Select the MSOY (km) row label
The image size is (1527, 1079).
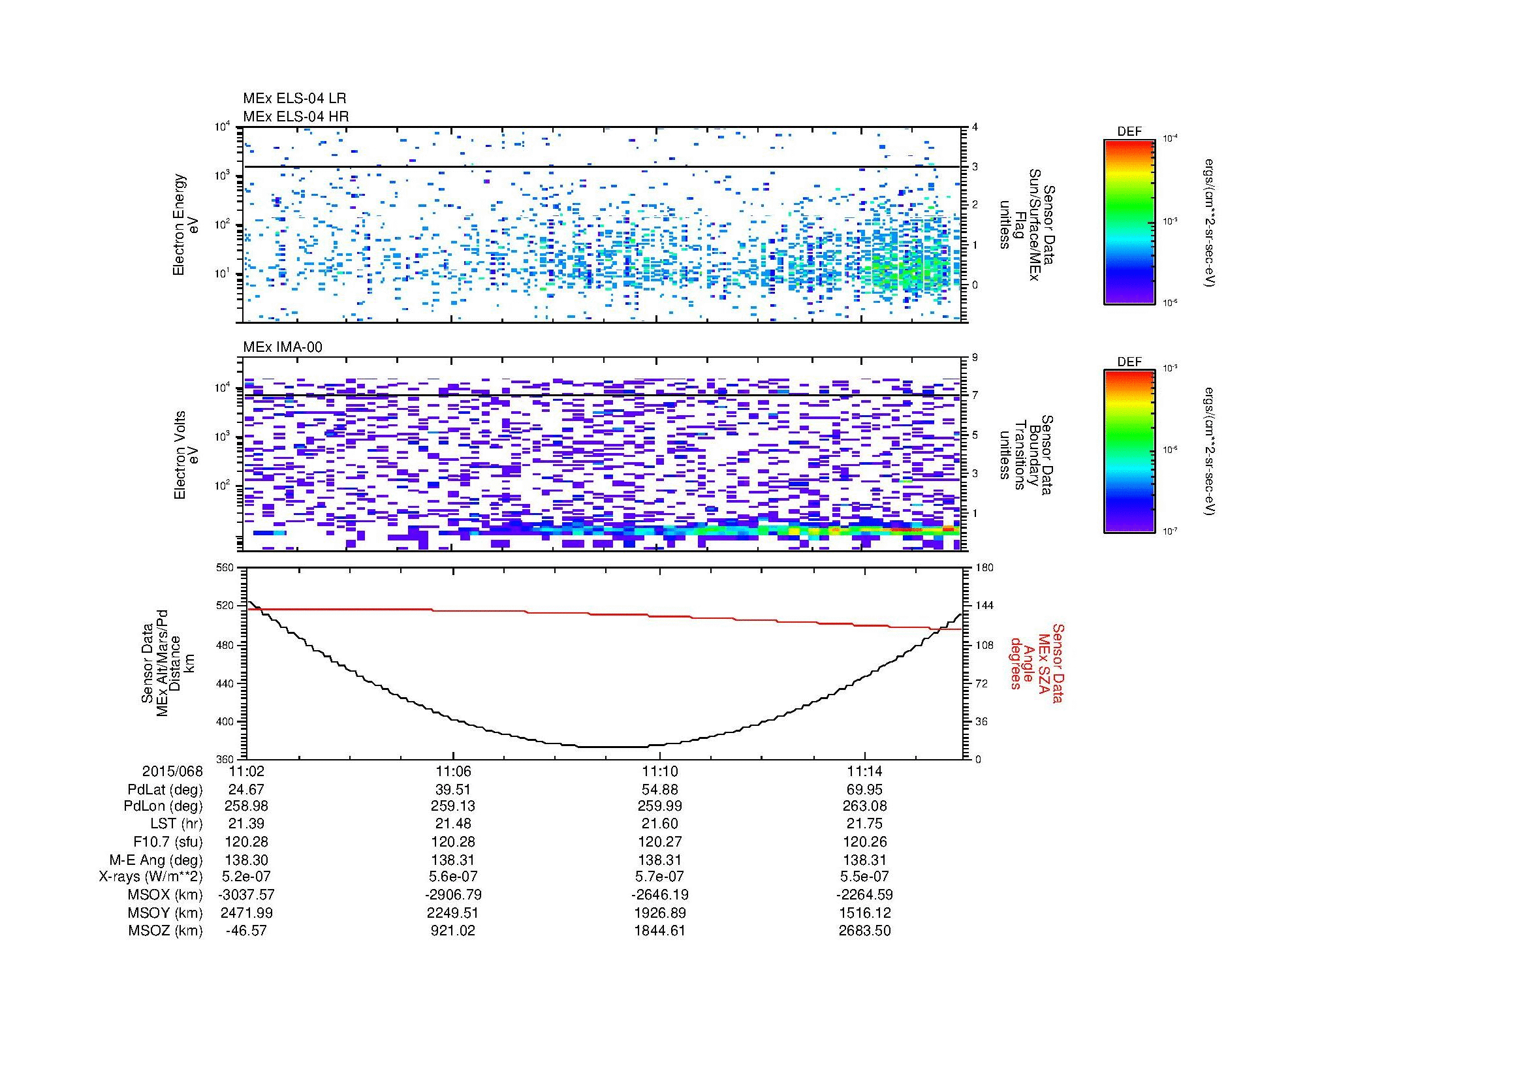coord(165,913)
